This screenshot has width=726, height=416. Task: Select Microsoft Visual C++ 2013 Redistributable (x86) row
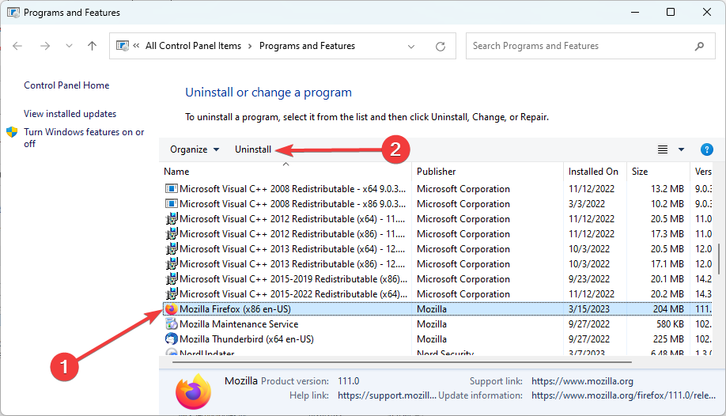point(437,263)
